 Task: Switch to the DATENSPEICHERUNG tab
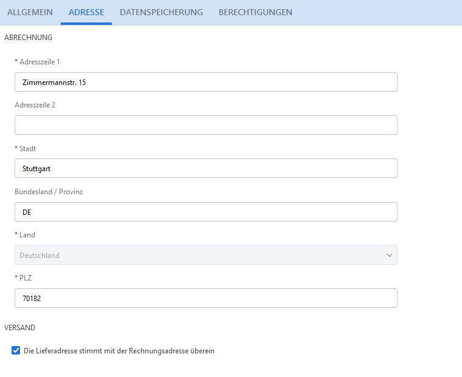pyautogui.click(x=161, y=12)
